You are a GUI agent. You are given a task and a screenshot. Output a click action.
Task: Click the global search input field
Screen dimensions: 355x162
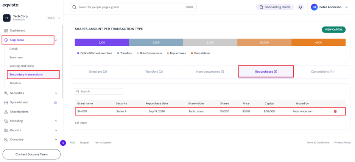point(133,7)
